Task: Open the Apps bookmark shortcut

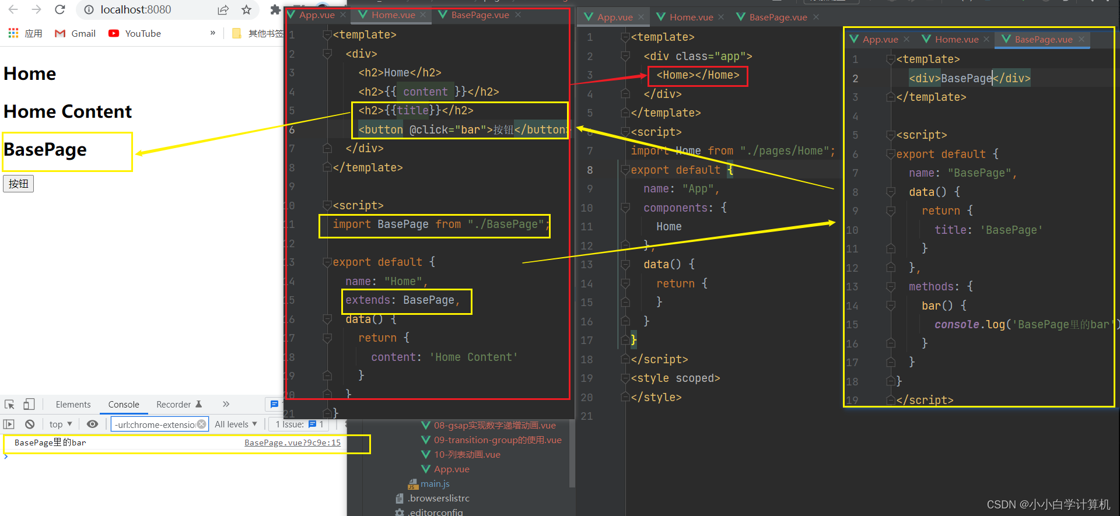Action: (25, 33)
